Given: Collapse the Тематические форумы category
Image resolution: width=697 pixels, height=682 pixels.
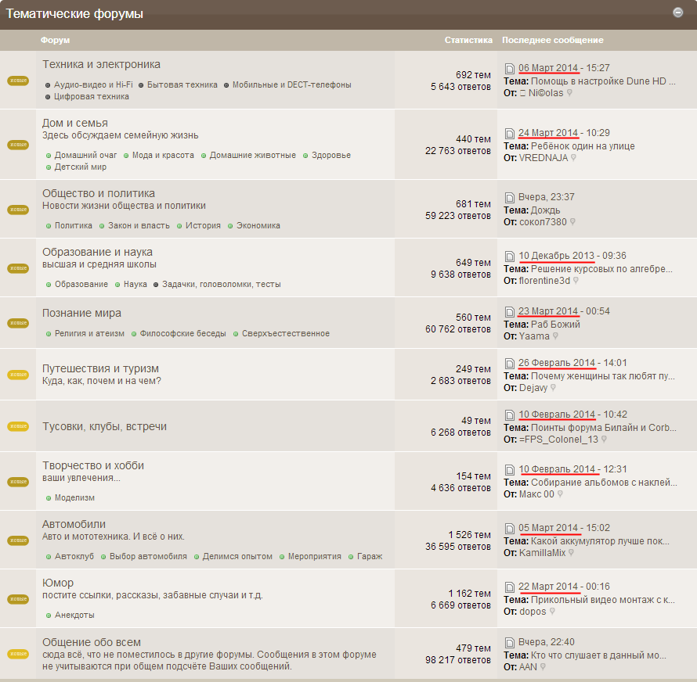Looking at the screenshot, I should point(677,13).
